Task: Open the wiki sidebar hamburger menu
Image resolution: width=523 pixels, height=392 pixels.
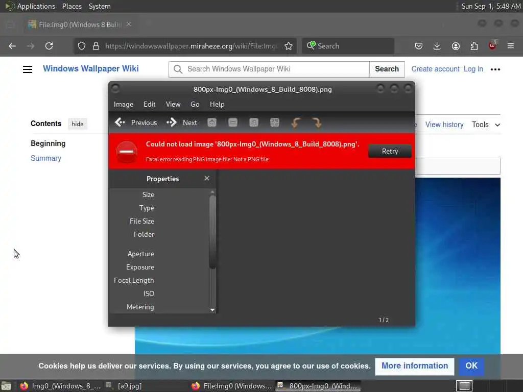Action: 28,69
